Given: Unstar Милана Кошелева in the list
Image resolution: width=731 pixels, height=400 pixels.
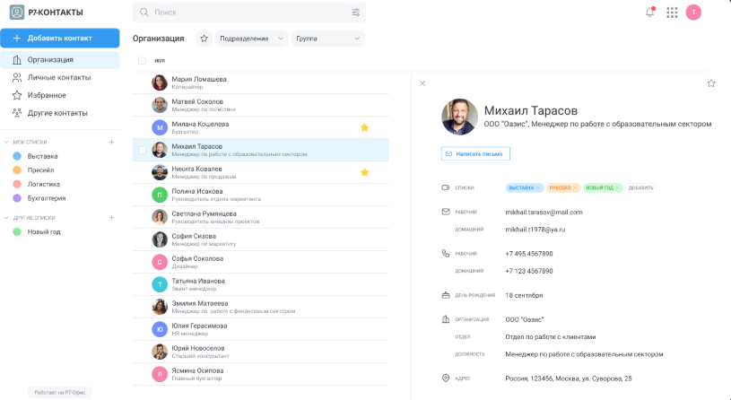Looking at the screenshot, I should pos(364,127).
